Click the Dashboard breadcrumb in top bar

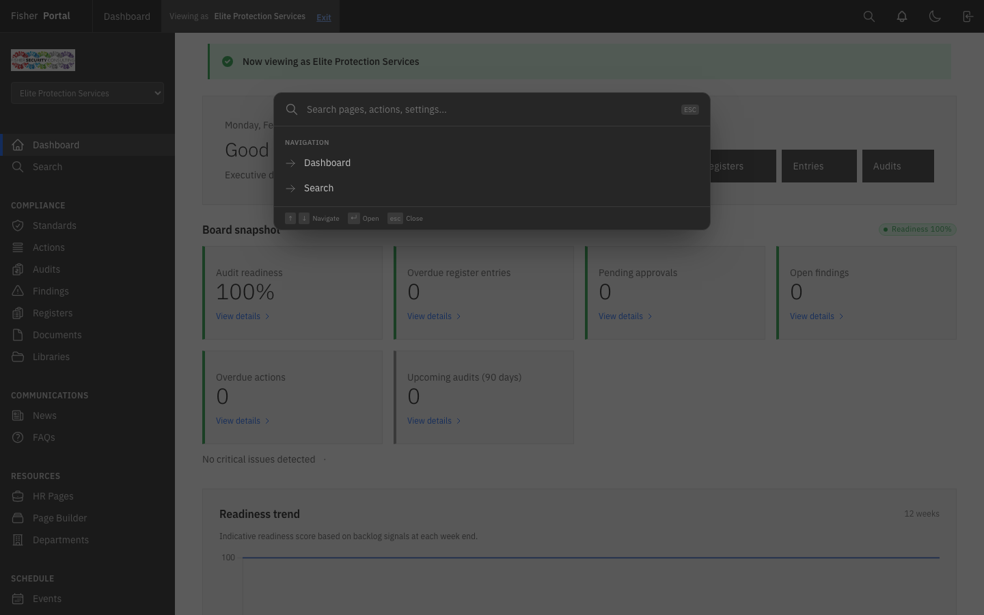pos(127,16)
